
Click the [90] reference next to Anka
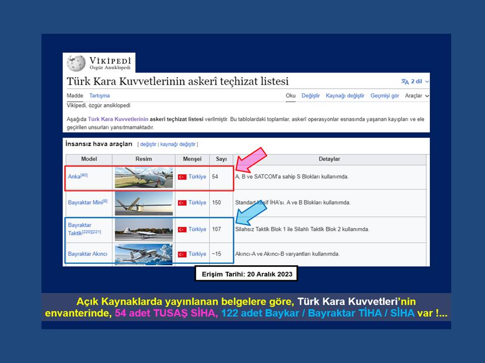pos(84,175)
